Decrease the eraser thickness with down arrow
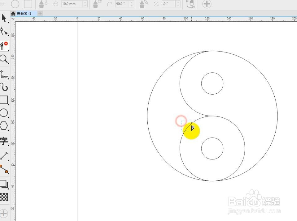The image size is (297, 221). [85, 6]
